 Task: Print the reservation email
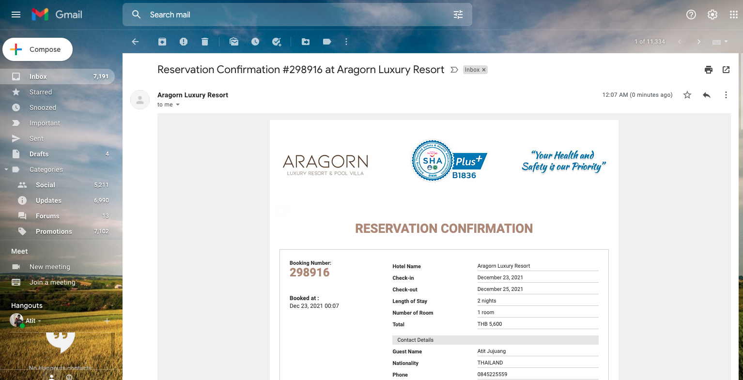(x=709, y=70)
